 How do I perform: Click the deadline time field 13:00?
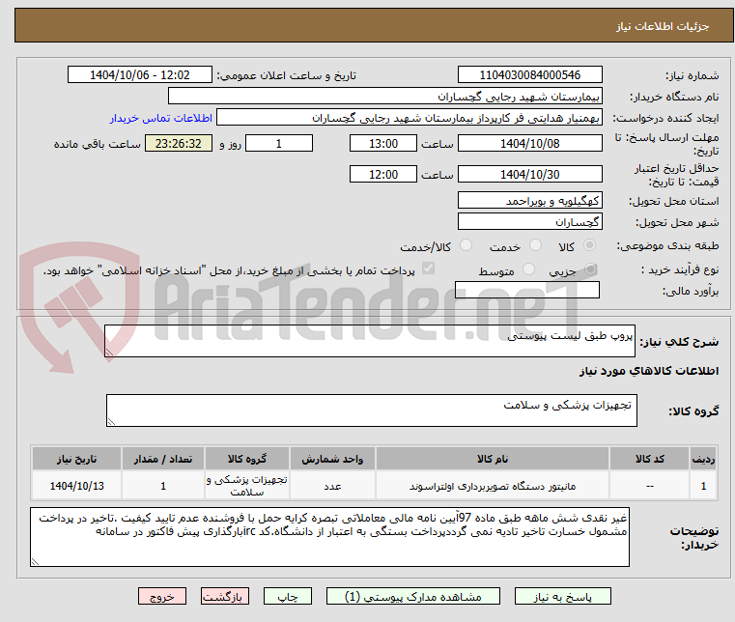383,143
